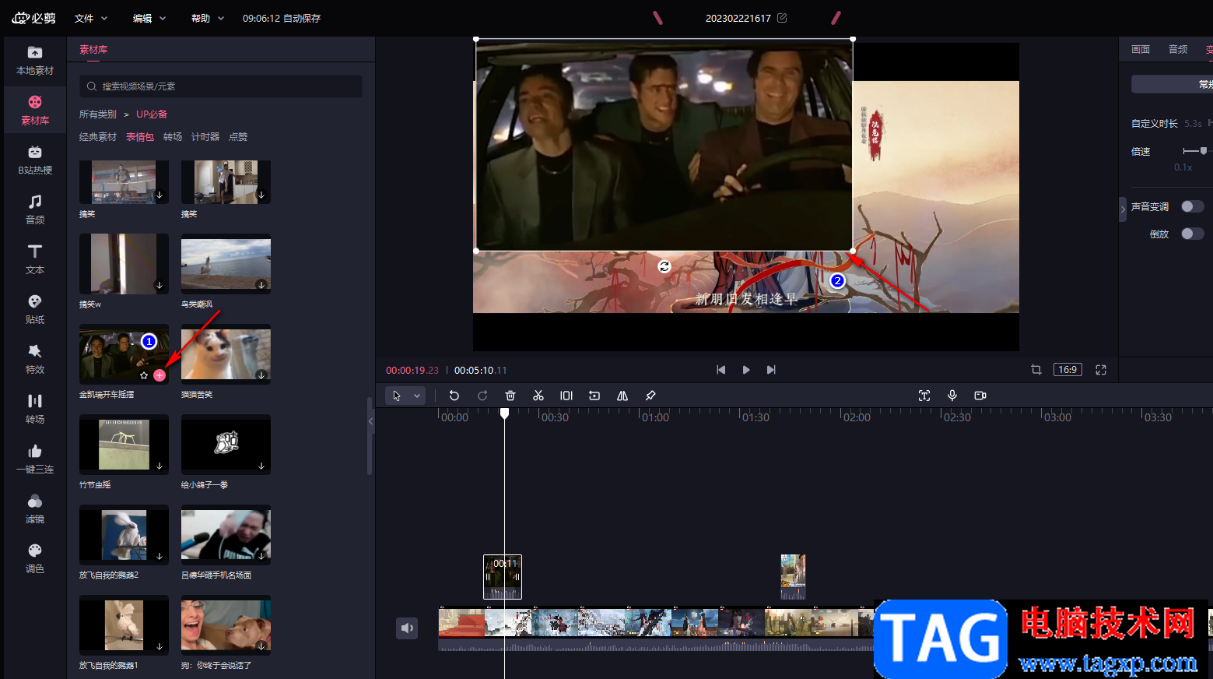Favorite the 金凯瑞开车摇摆 clip with star
1213x679 pixels.
pyautogui.click(x=144, y=375)
